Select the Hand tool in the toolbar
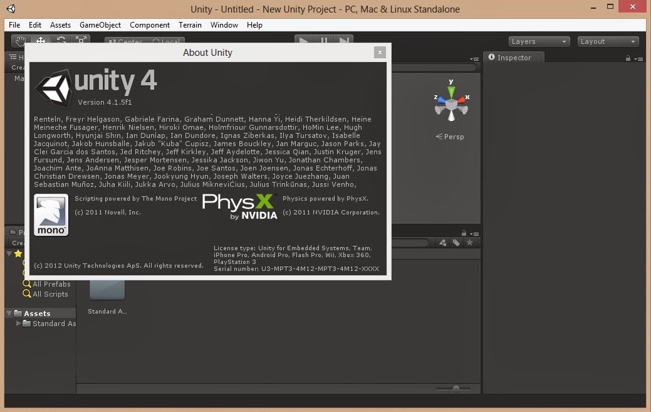 [x=21, y=41]
